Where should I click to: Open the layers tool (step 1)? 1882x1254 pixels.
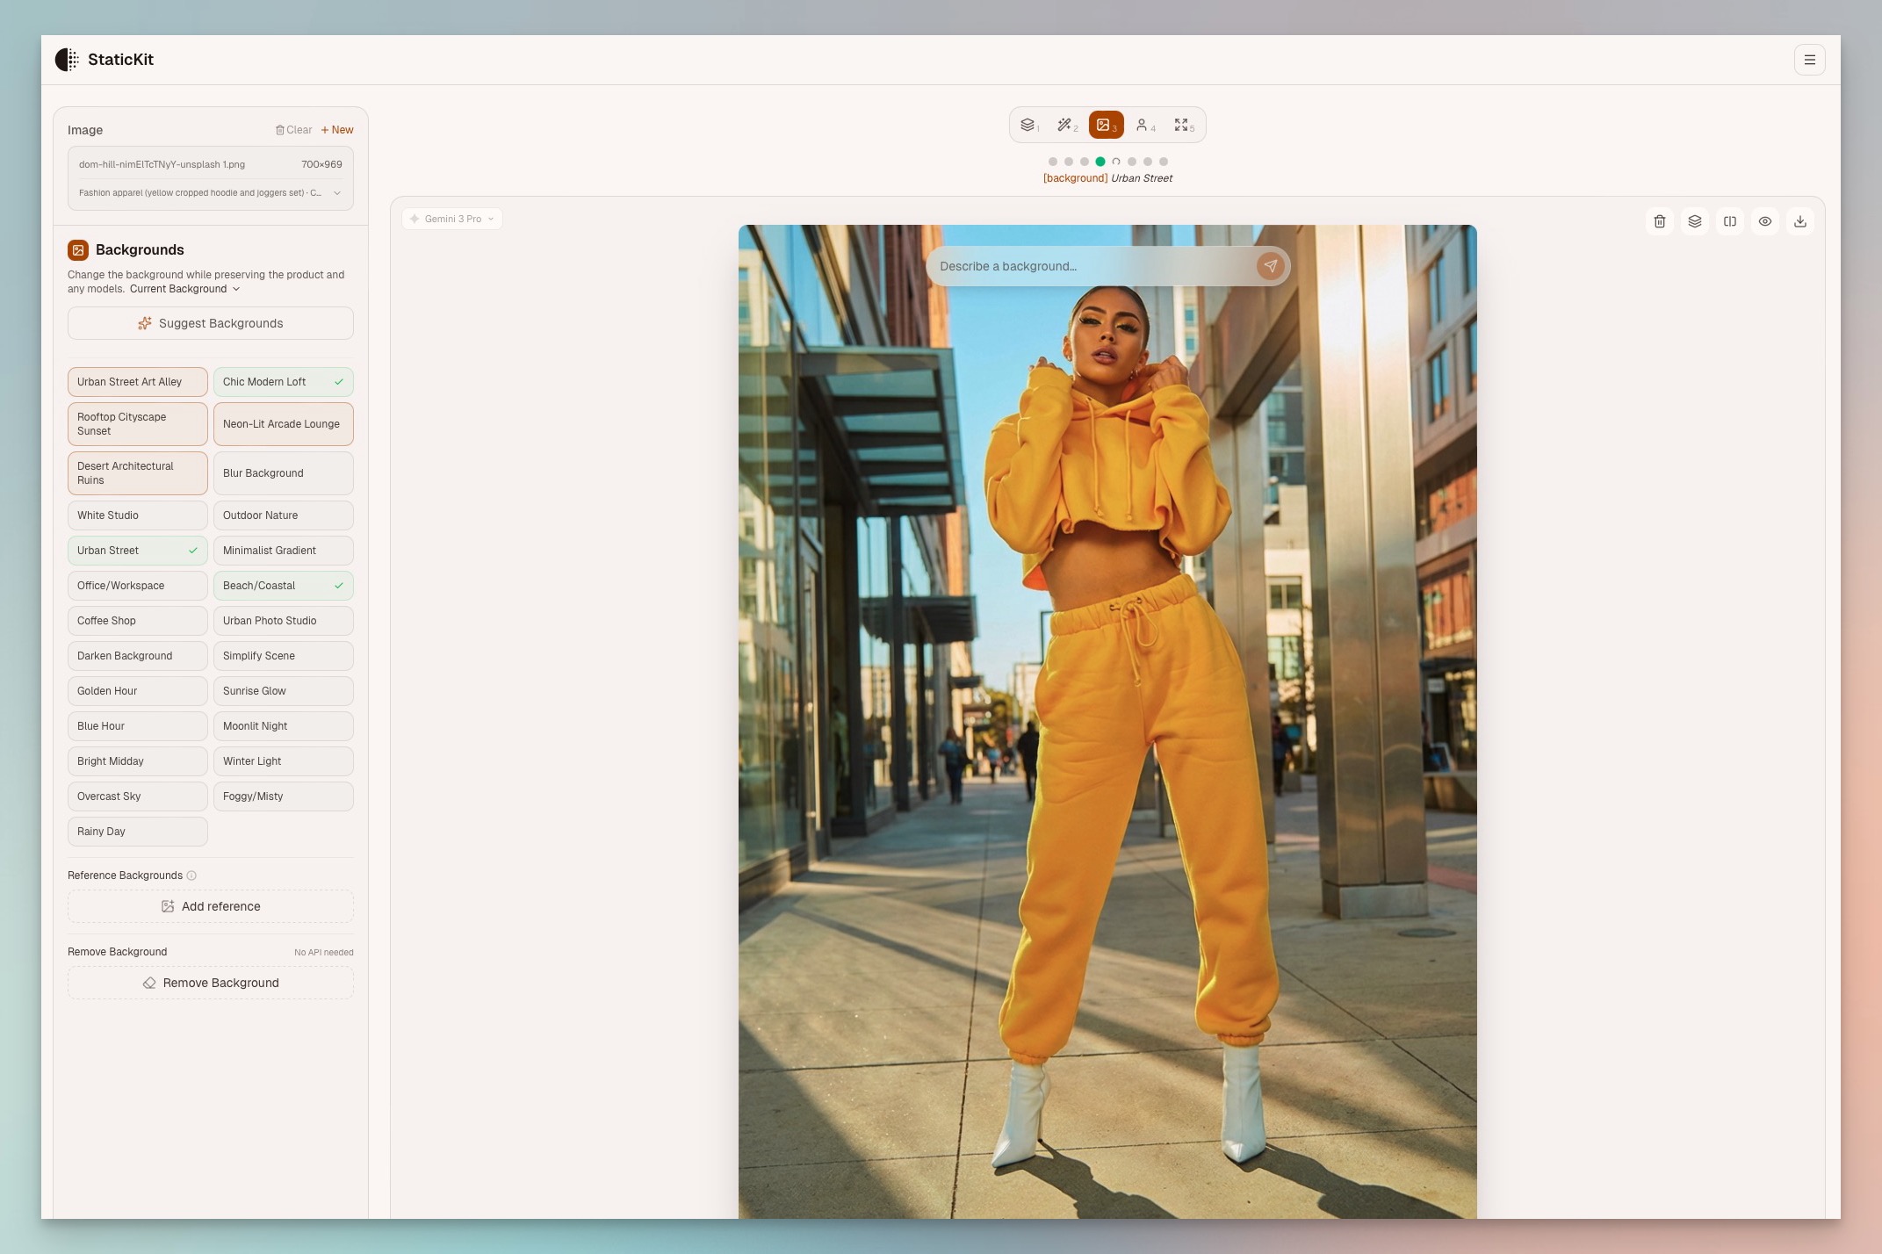[1028, 126]
